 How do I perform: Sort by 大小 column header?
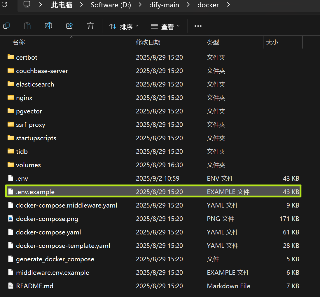point(272,42)
